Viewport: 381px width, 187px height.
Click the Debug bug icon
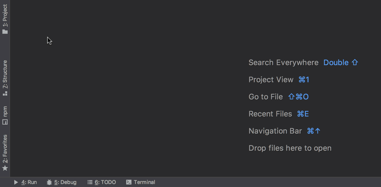tap(49, 182)
